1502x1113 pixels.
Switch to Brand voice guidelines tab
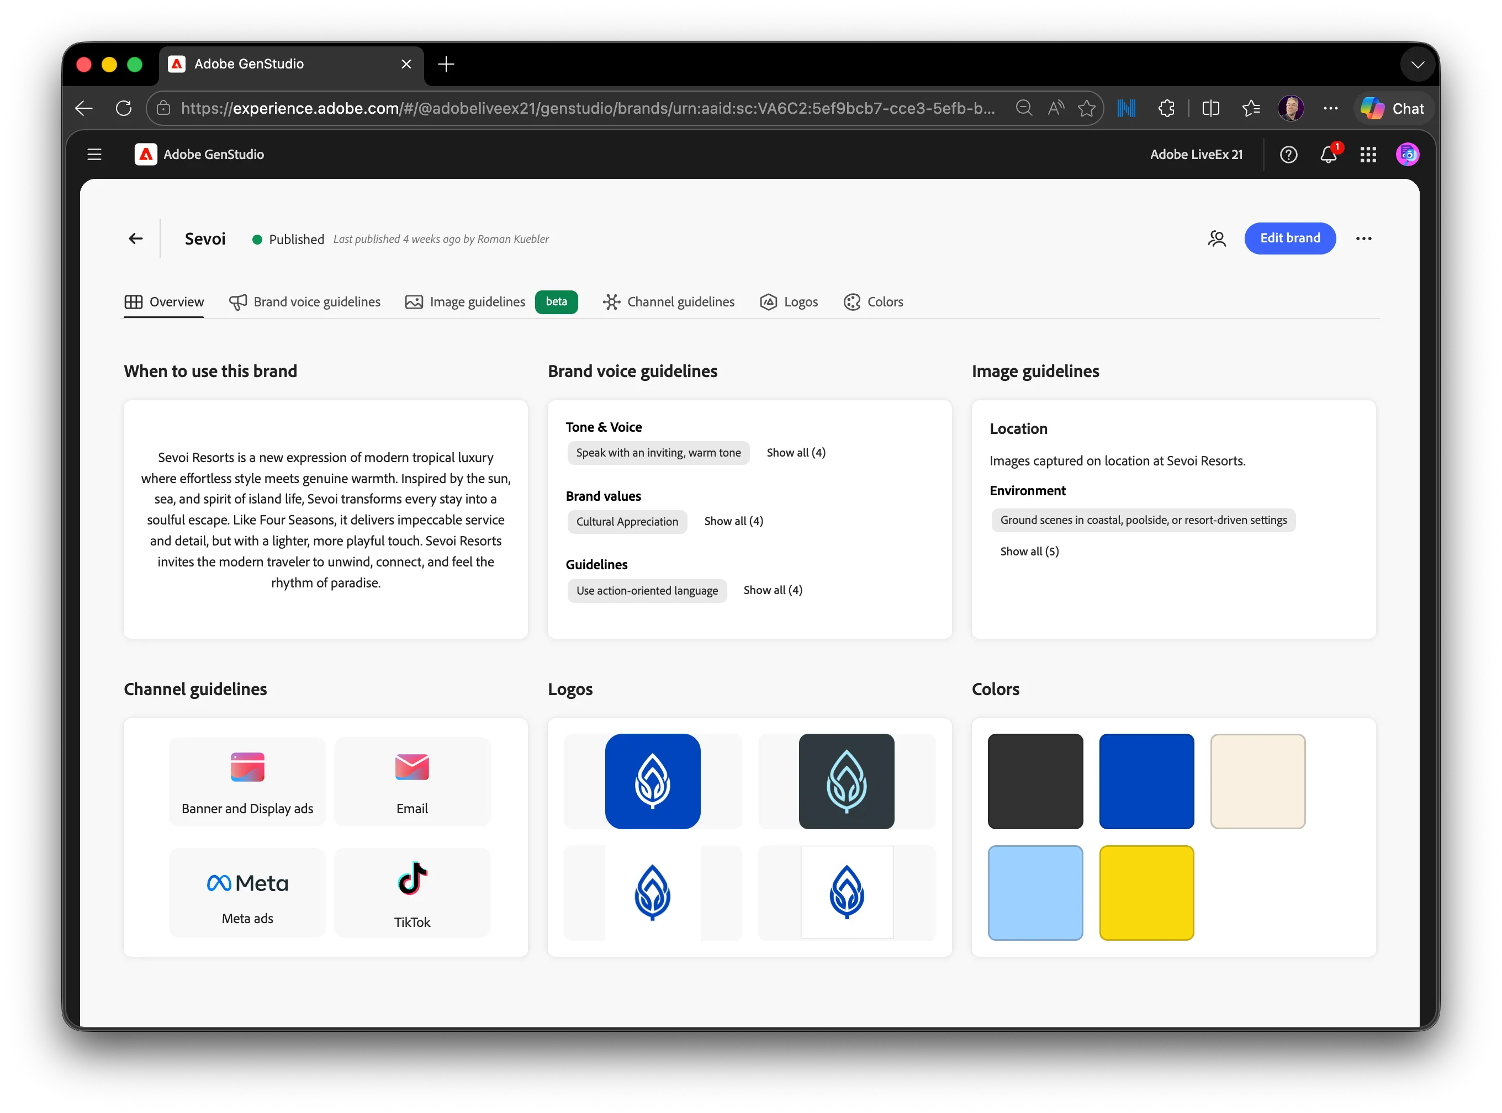[305, 302]
